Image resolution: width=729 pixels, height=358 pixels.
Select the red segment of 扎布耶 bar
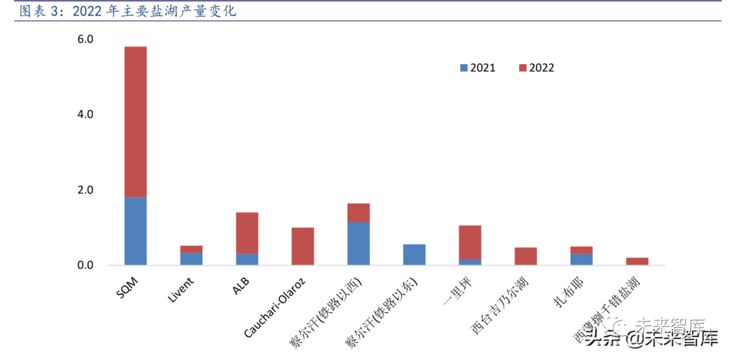pyautogui.click(x=582, y=251)
